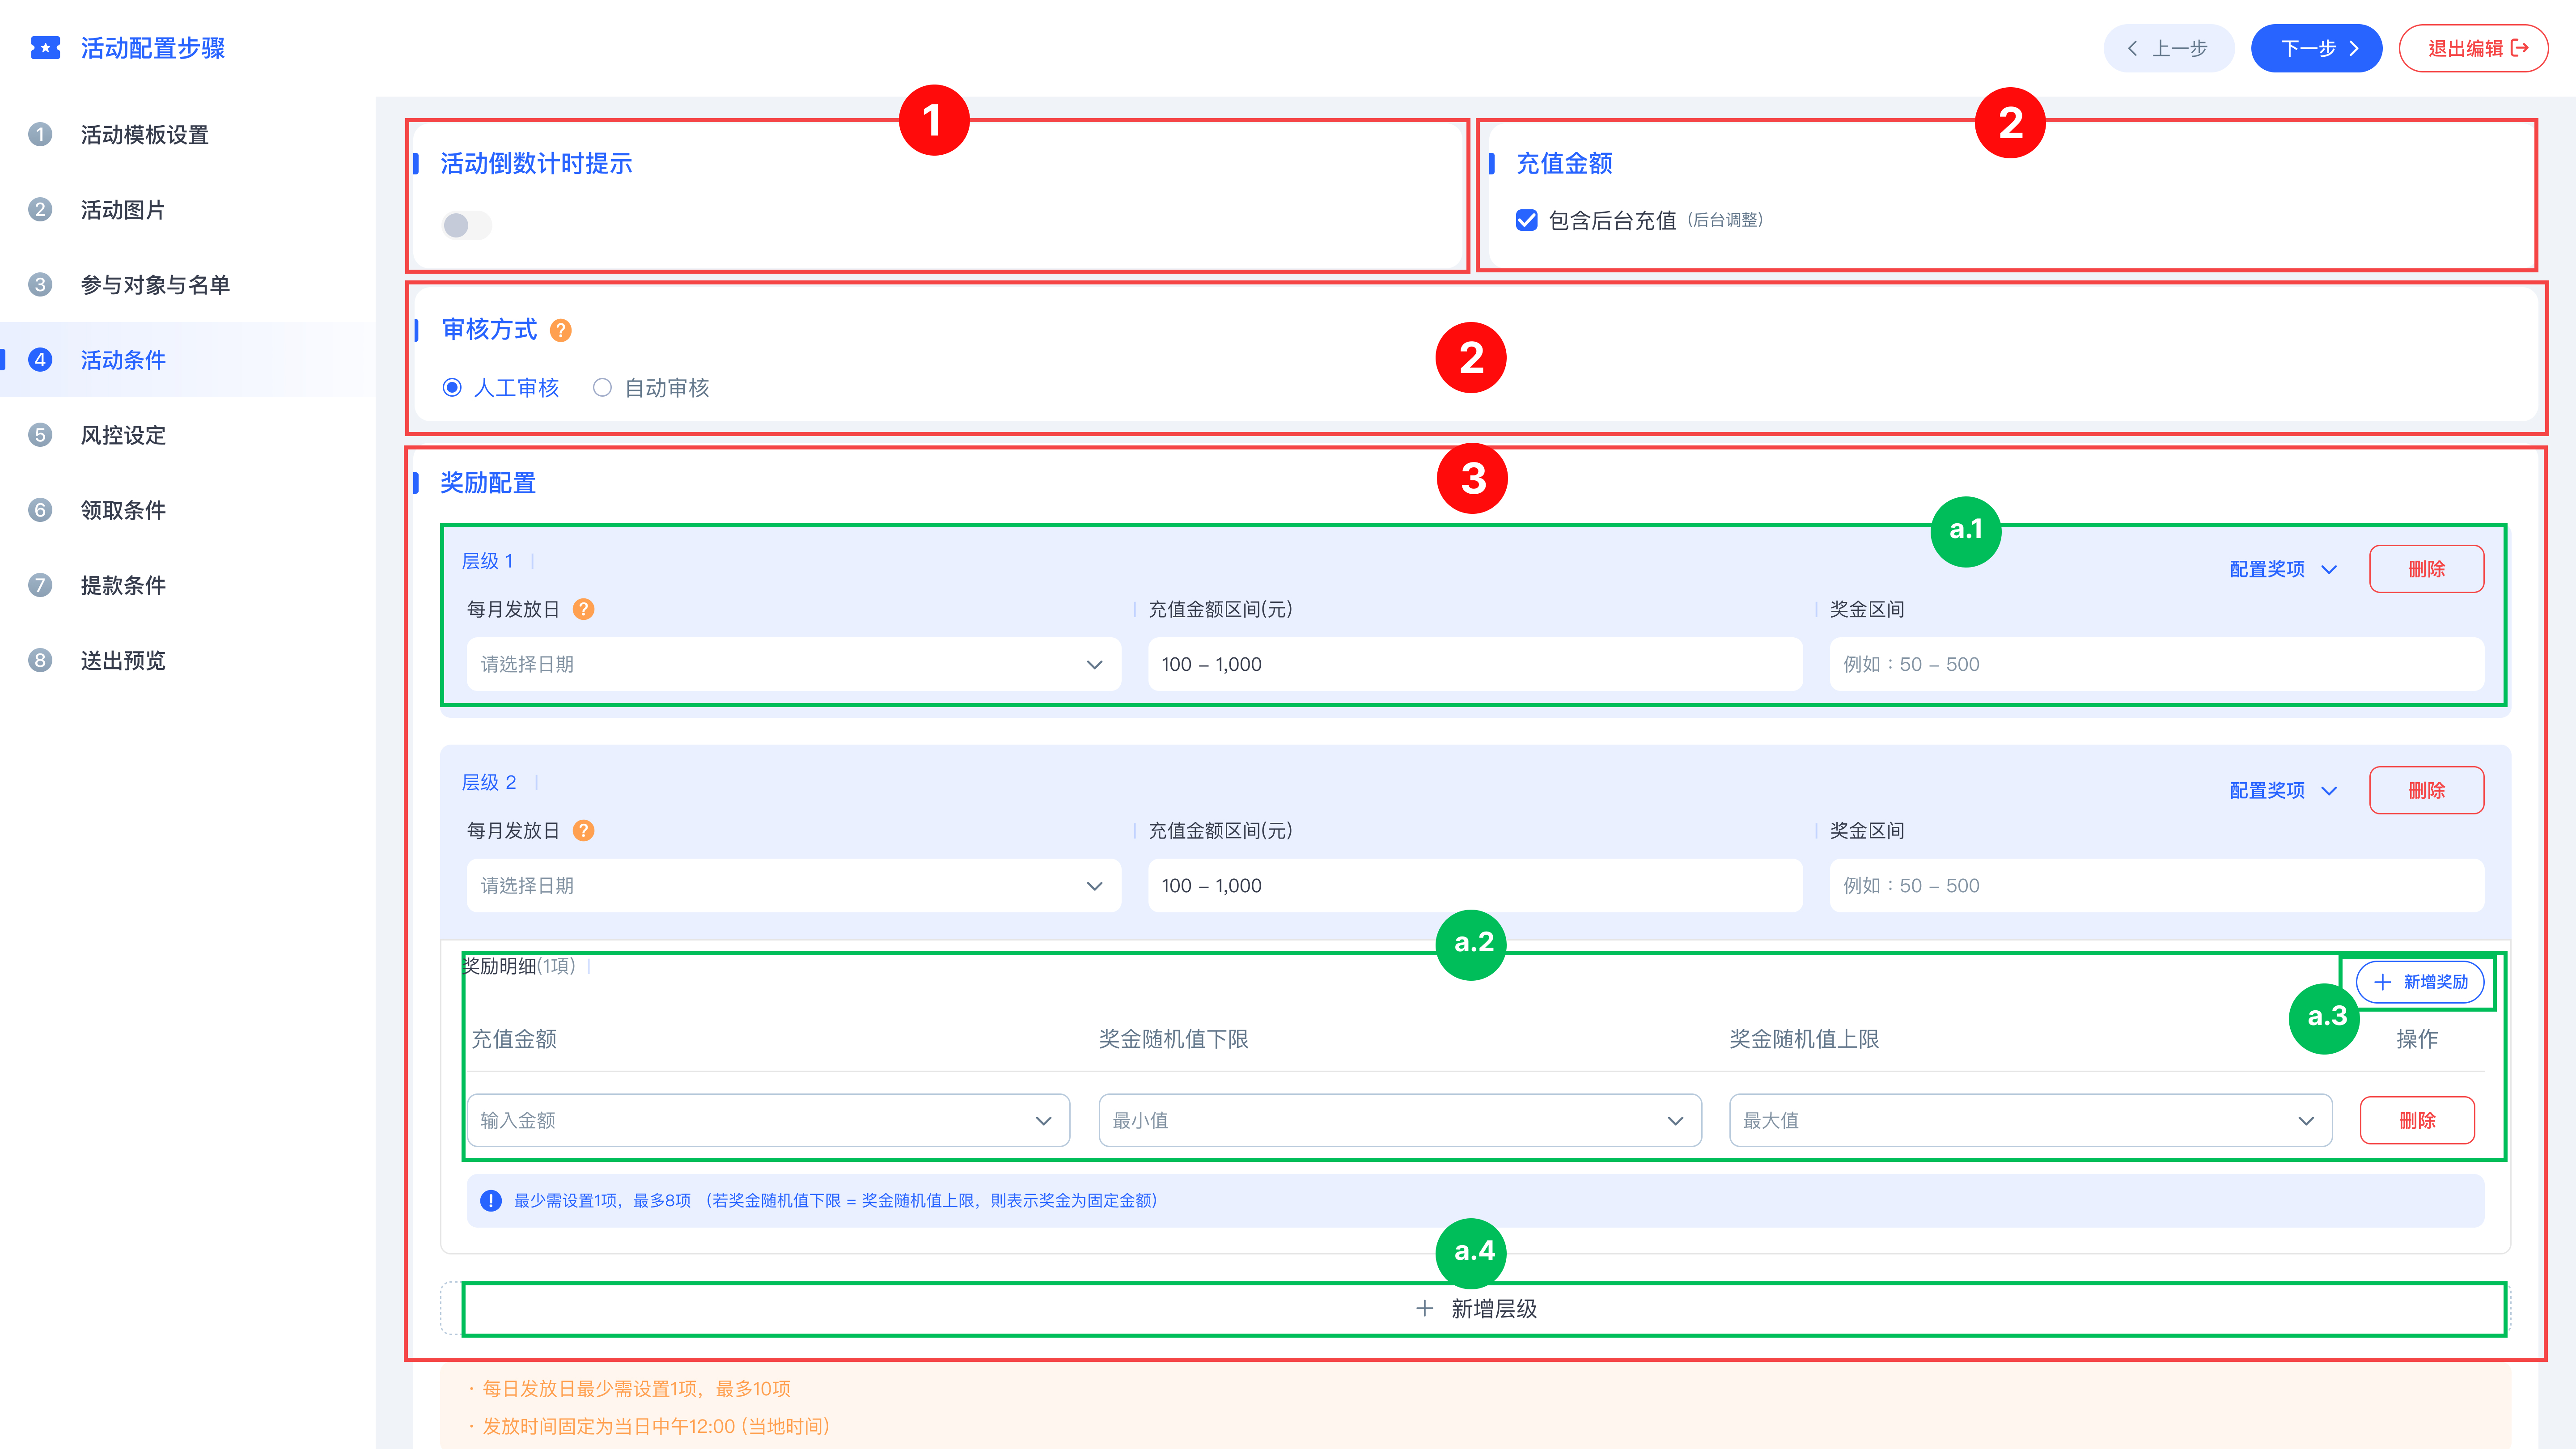Click the plus icon beside 新增层级
This screenshot has height=1449, width=2576.
pos(1425,1308)
